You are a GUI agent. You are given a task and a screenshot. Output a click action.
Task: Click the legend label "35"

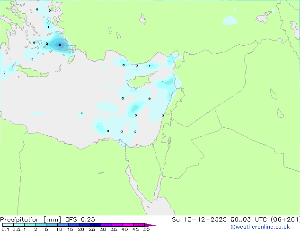[x=114, y=229]
